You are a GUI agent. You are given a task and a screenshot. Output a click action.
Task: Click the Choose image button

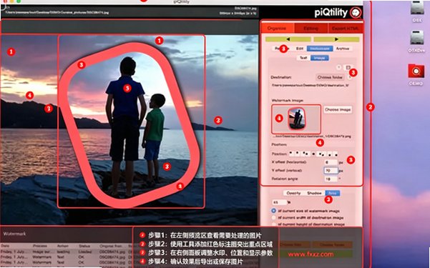[x=338, y=109]
